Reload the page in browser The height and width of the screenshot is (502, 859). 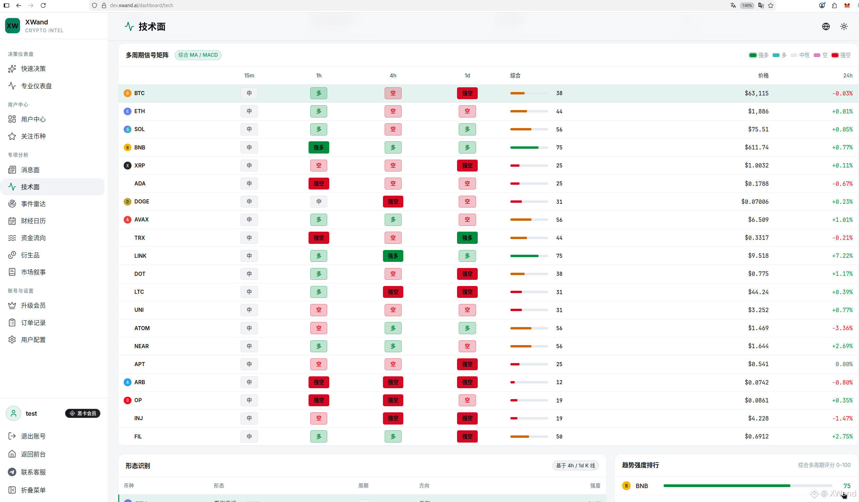click(43, 5)
